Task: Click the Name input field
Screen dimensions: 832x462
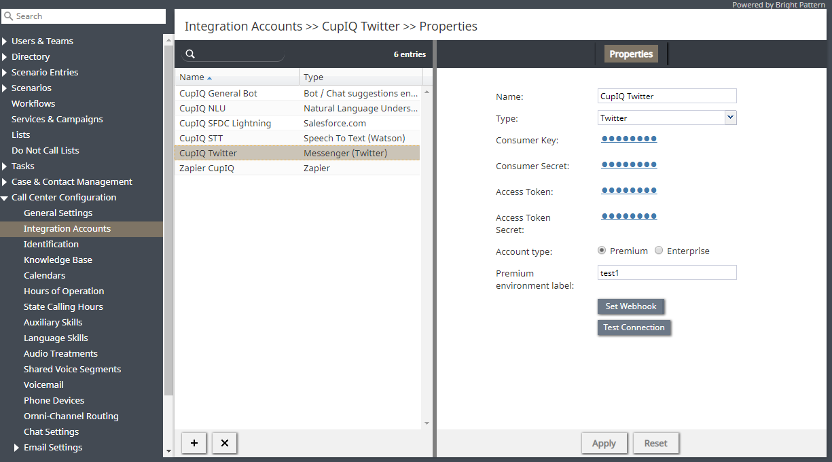Action: pyautogui.click(x=667, y=96)
